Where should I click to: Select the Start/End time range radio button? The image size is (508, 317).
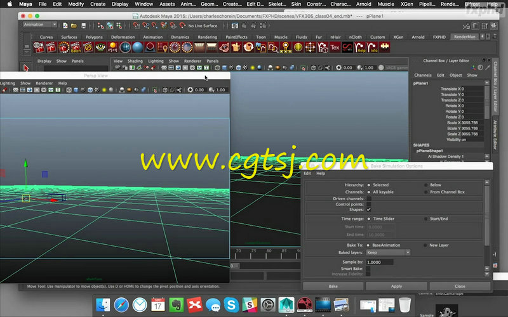425,219
